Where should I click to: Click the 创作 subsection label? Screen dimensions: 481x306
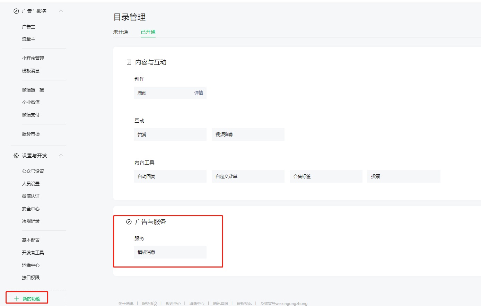pyautogui.click(x=139, y=79)
